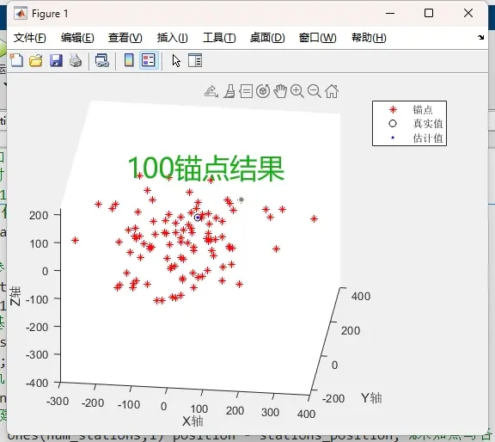Open the 文件(F) menu
This screenshot has height=442, width=495.
[30, 38]
